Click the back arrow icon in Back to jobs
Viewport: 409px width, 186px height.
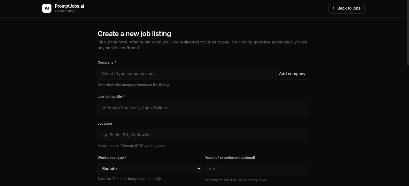334,8
